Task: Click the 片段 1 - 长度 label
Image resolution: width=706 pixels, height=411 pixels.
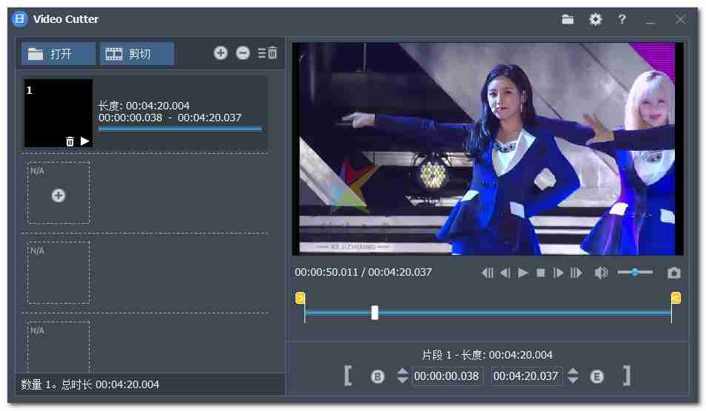Action: [x=487, y=355]
